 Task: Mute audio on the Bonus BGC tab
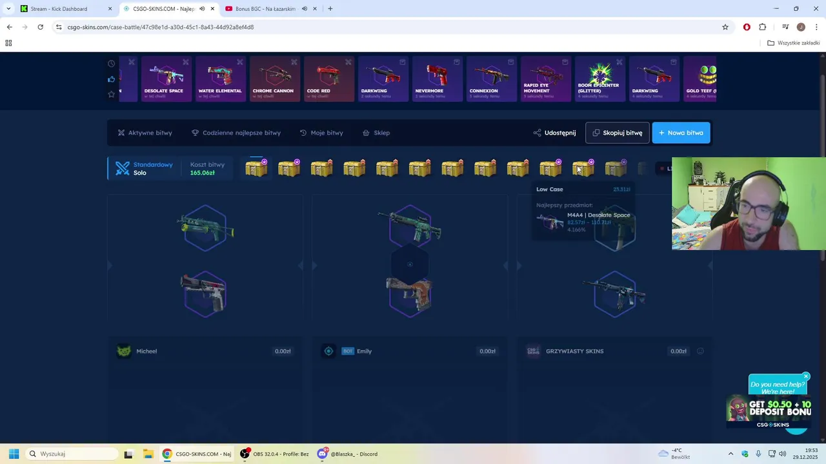[304, 9]
